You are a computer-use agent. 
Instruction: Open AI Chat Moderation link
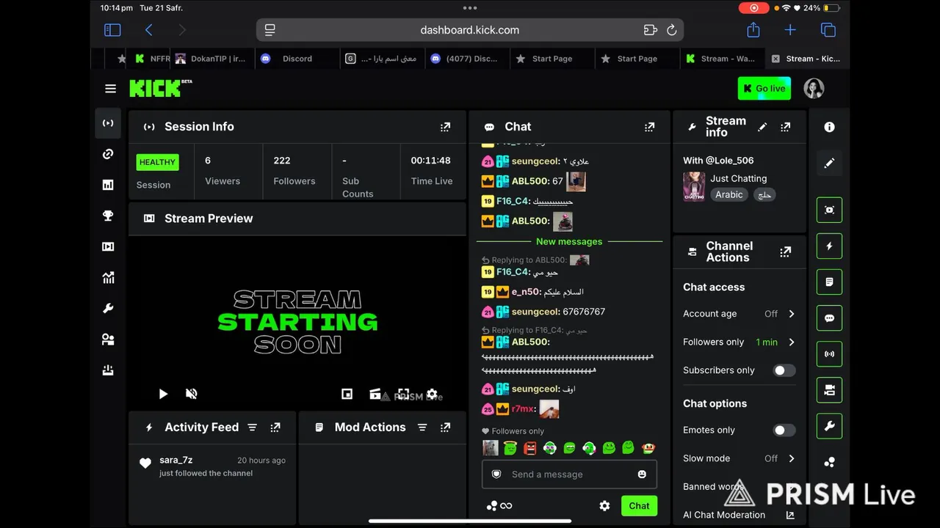point(739,515)
